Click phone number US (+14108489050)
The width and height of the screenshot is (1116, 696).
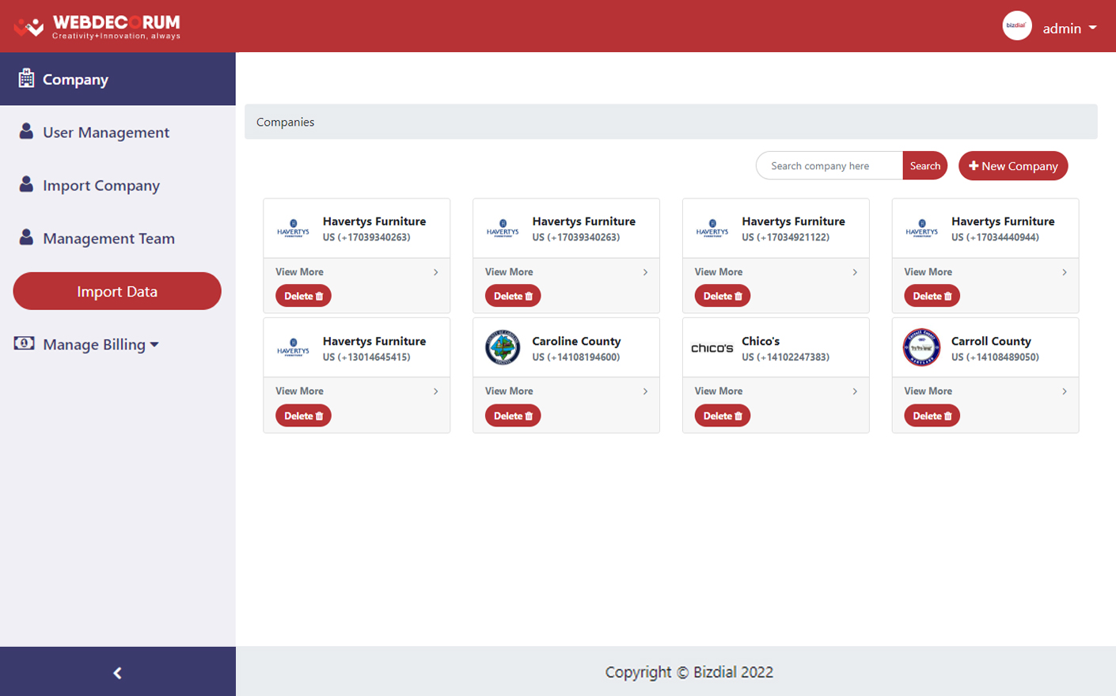(x=995, y=357)
